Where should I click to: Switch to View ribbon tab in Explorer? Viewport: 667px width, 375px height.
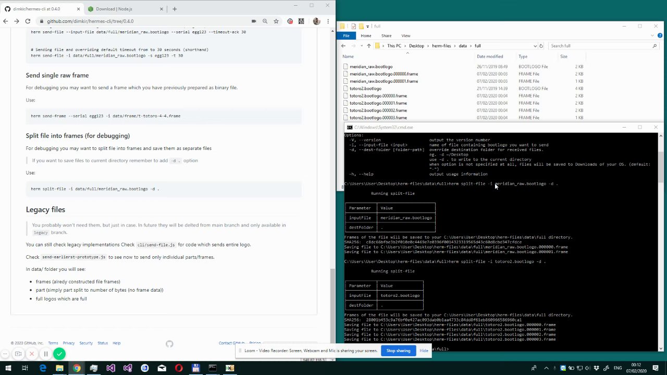tap(405, 35)
